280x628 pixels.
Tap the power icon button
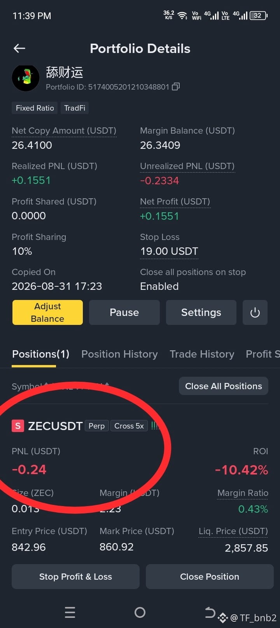coord(255,312)
